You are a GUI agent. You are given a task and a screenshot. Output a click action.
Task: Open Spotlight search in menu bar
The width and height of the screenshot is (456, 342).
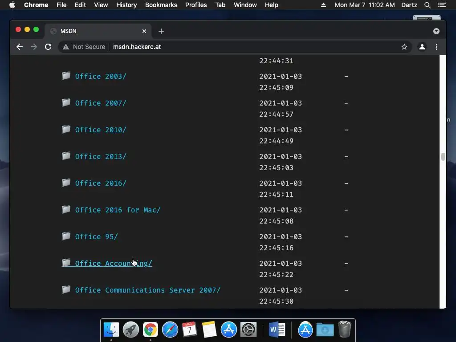tap(427, 5)
